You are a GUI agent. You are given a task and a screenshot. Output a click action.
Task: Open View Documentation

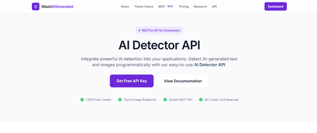(x=183, y=81)
